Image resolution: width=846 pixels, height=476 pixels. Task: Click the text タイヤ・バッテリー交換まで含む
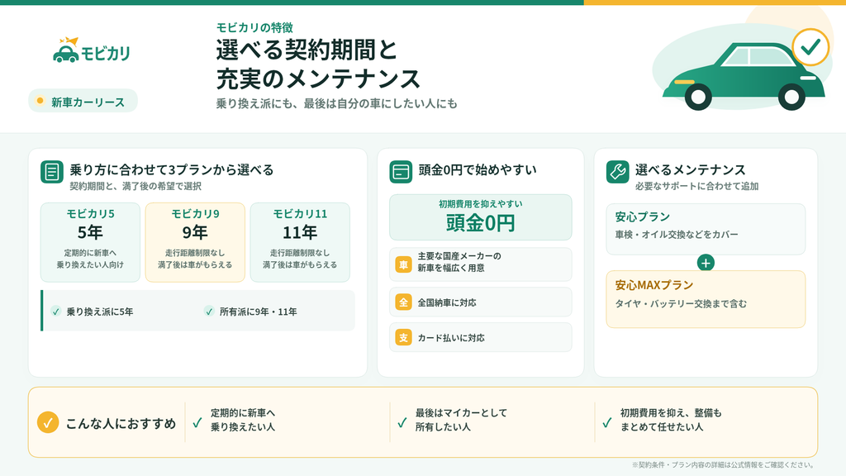point(681,304)
